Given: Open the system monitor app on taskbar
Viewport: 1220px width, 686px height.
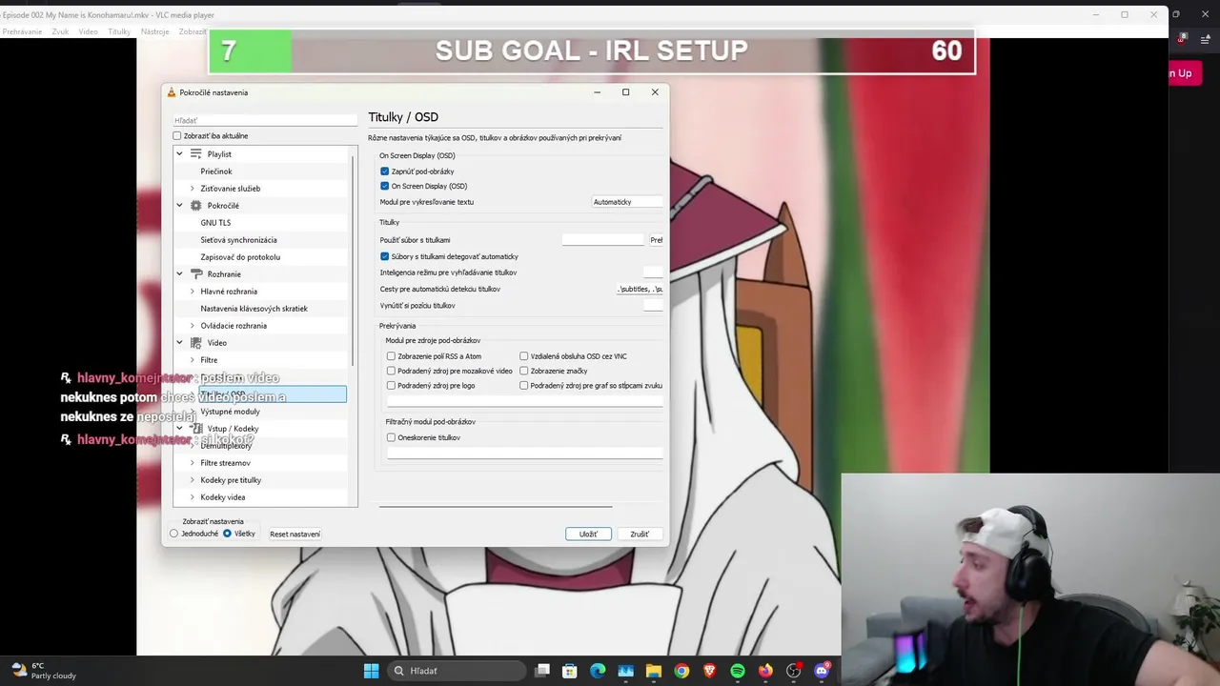Looking at the screenshot, I should [x=626, y=671].
